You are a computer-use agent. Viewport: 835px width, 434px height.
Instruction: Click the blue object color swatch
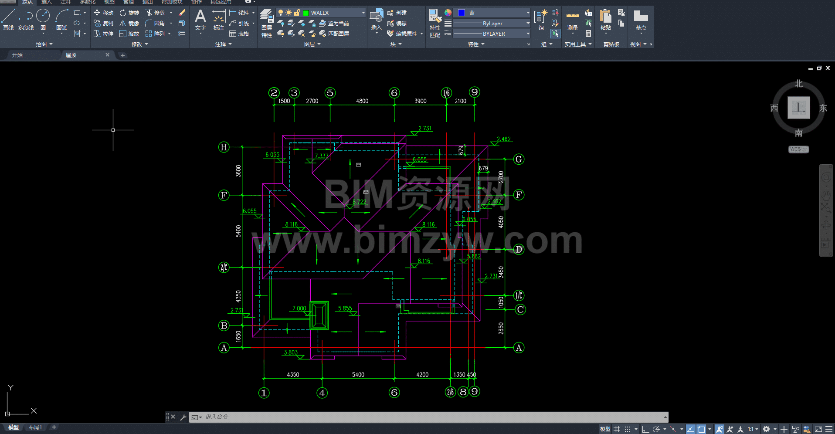click(x=462, y=13)
